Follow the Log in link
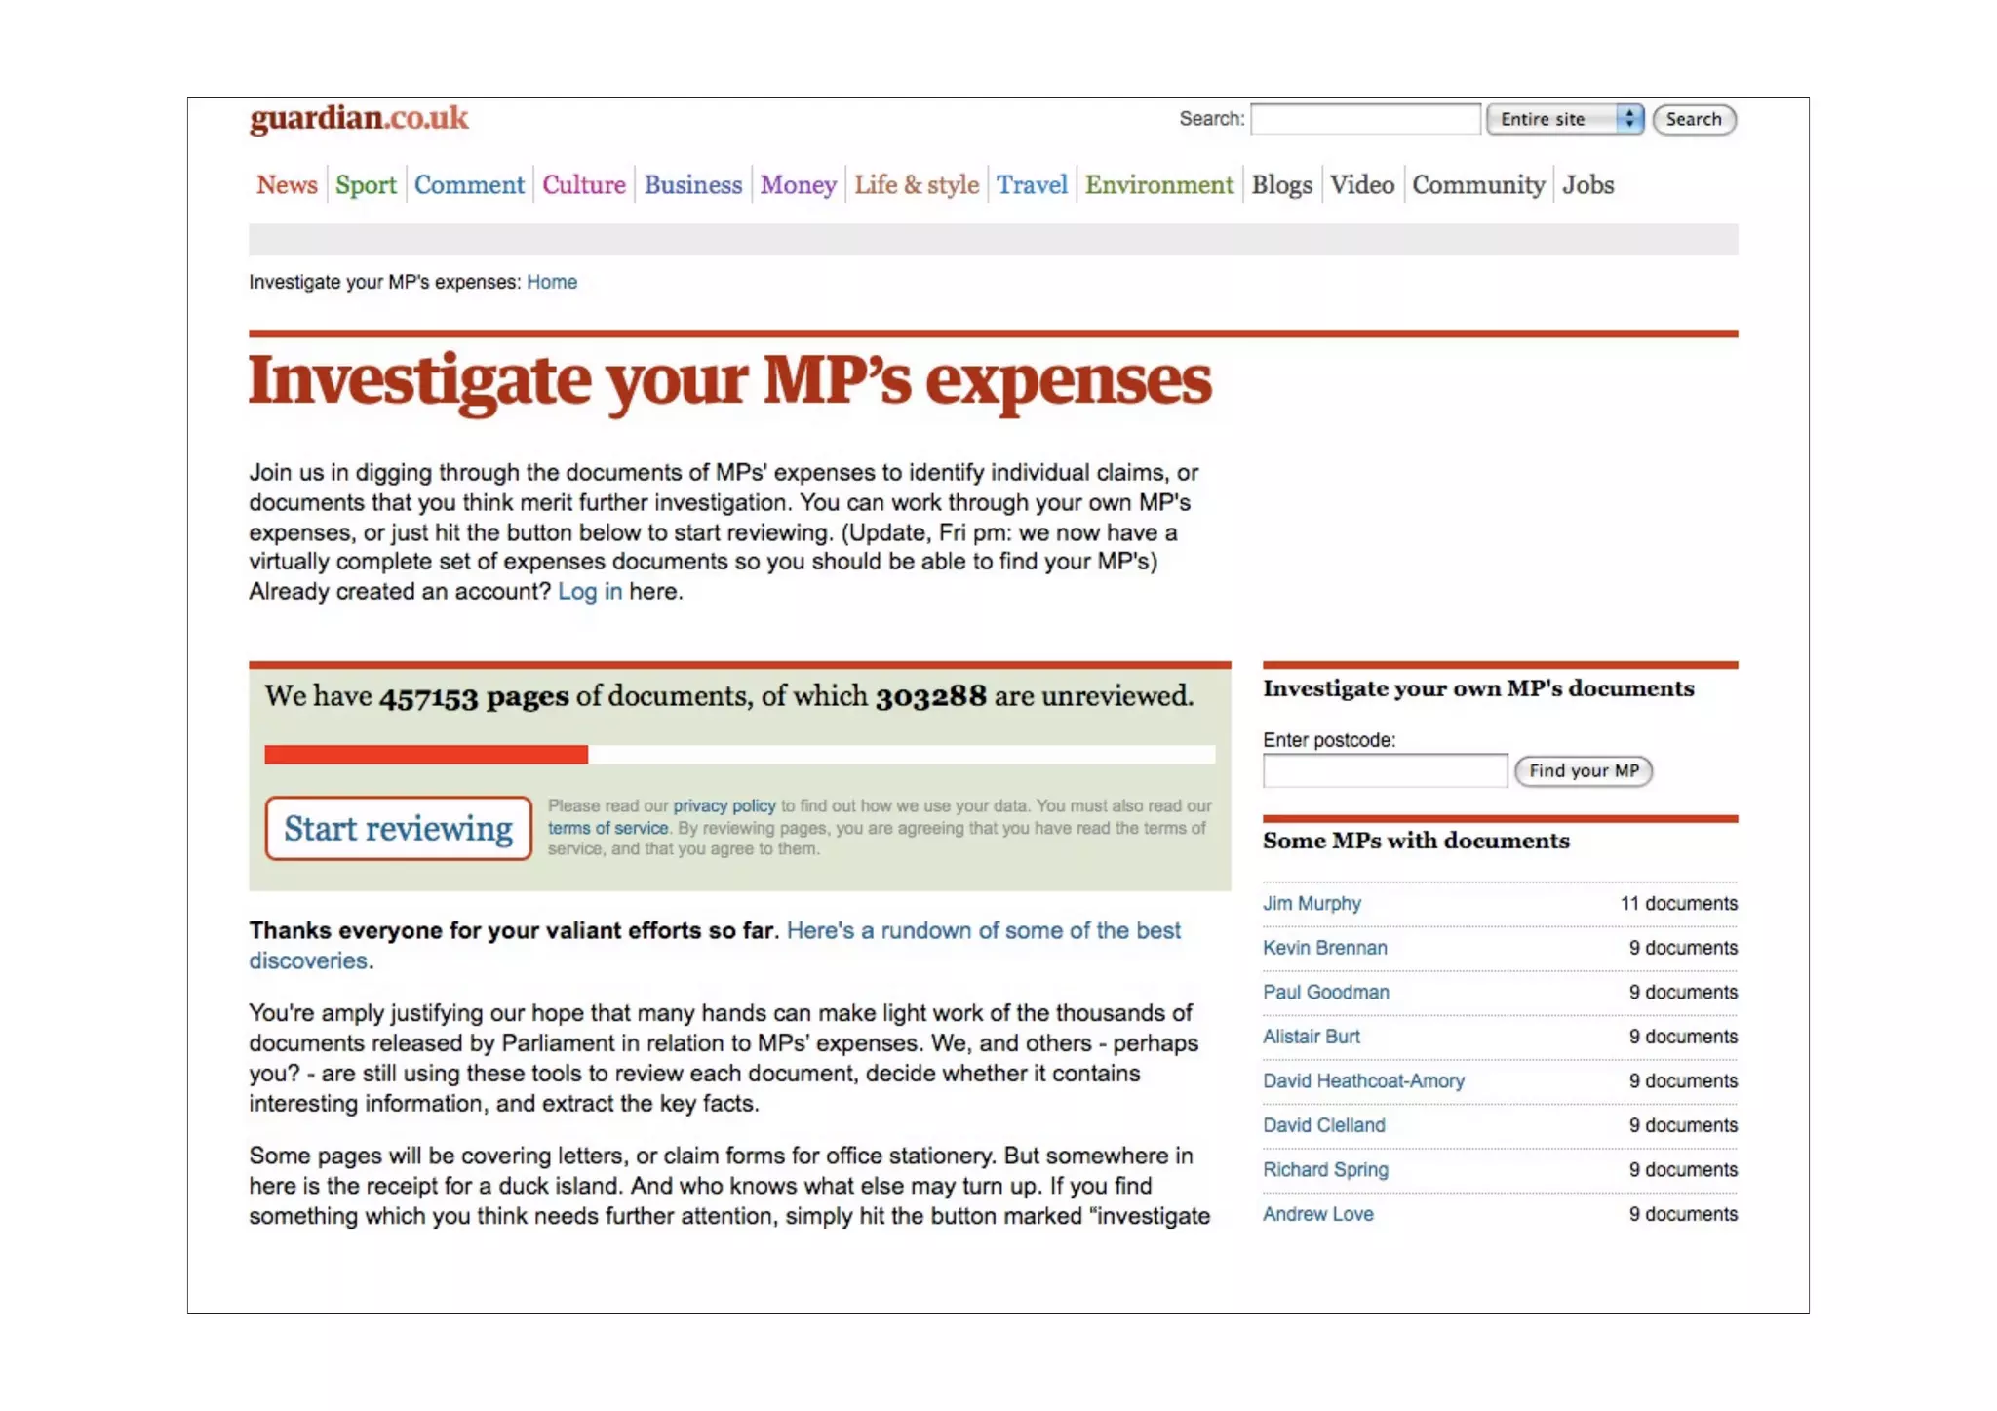Viewport: 1997px width, 1411px height. (x=589, y=591)
